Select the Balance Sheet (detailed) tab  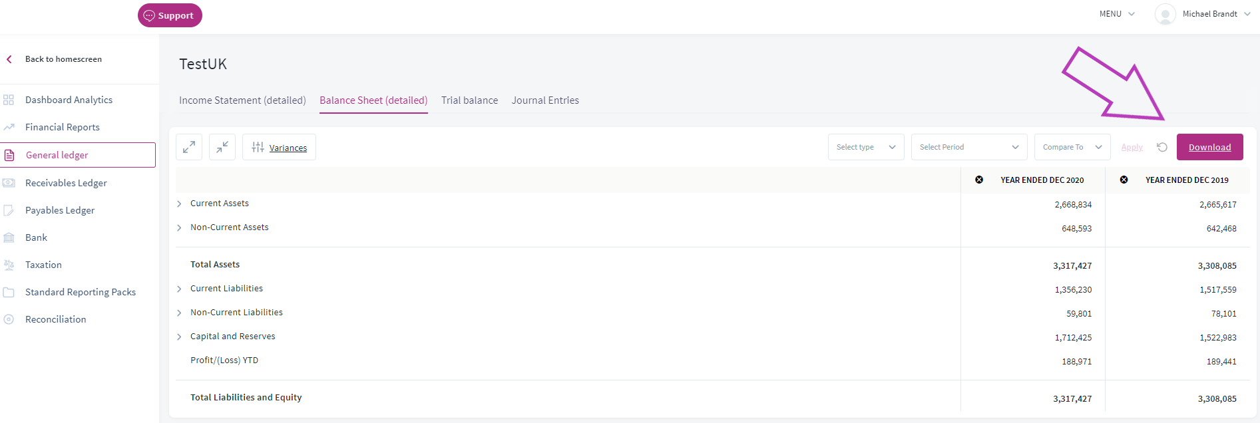(x=373, y=100)
